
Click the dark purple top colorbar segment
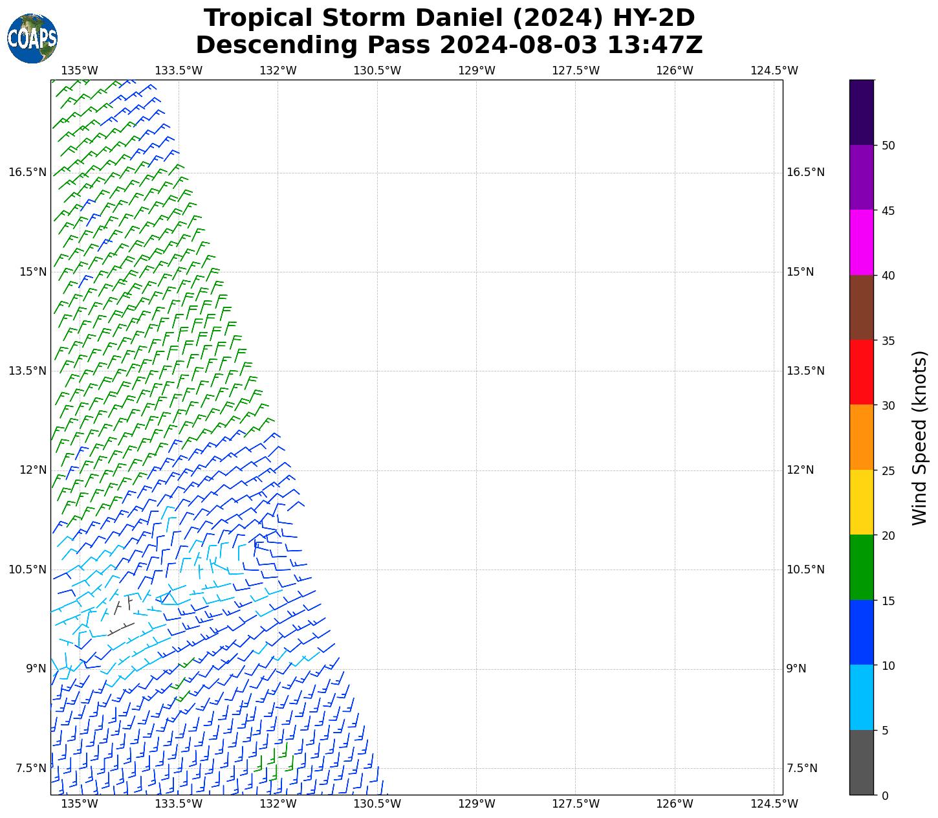(861, 112)
